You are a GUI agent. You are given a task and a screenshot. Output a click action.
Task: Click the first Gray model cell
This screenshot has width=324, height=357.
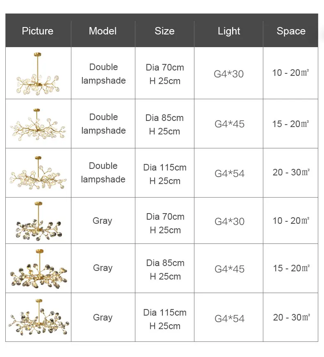[x=103, y=221]
